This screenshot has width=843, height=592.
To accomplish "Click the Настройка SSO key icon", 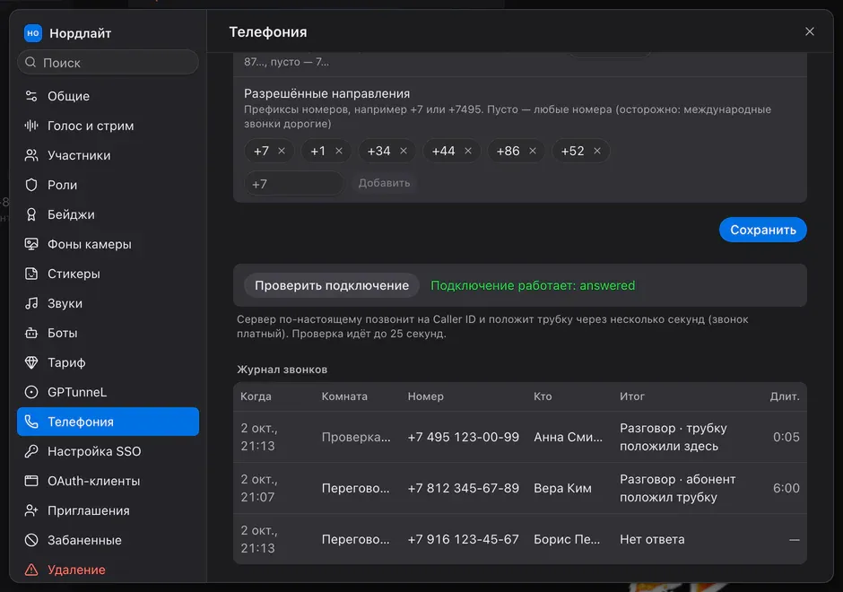I will (x=31, y=451).
